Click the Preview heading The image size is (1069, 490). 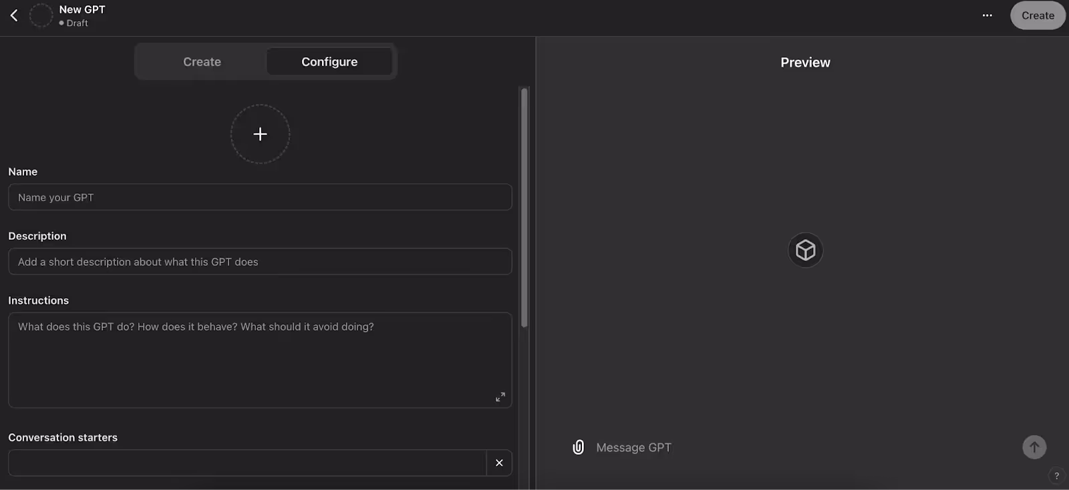pyautogui.click(x=805, y=62)
